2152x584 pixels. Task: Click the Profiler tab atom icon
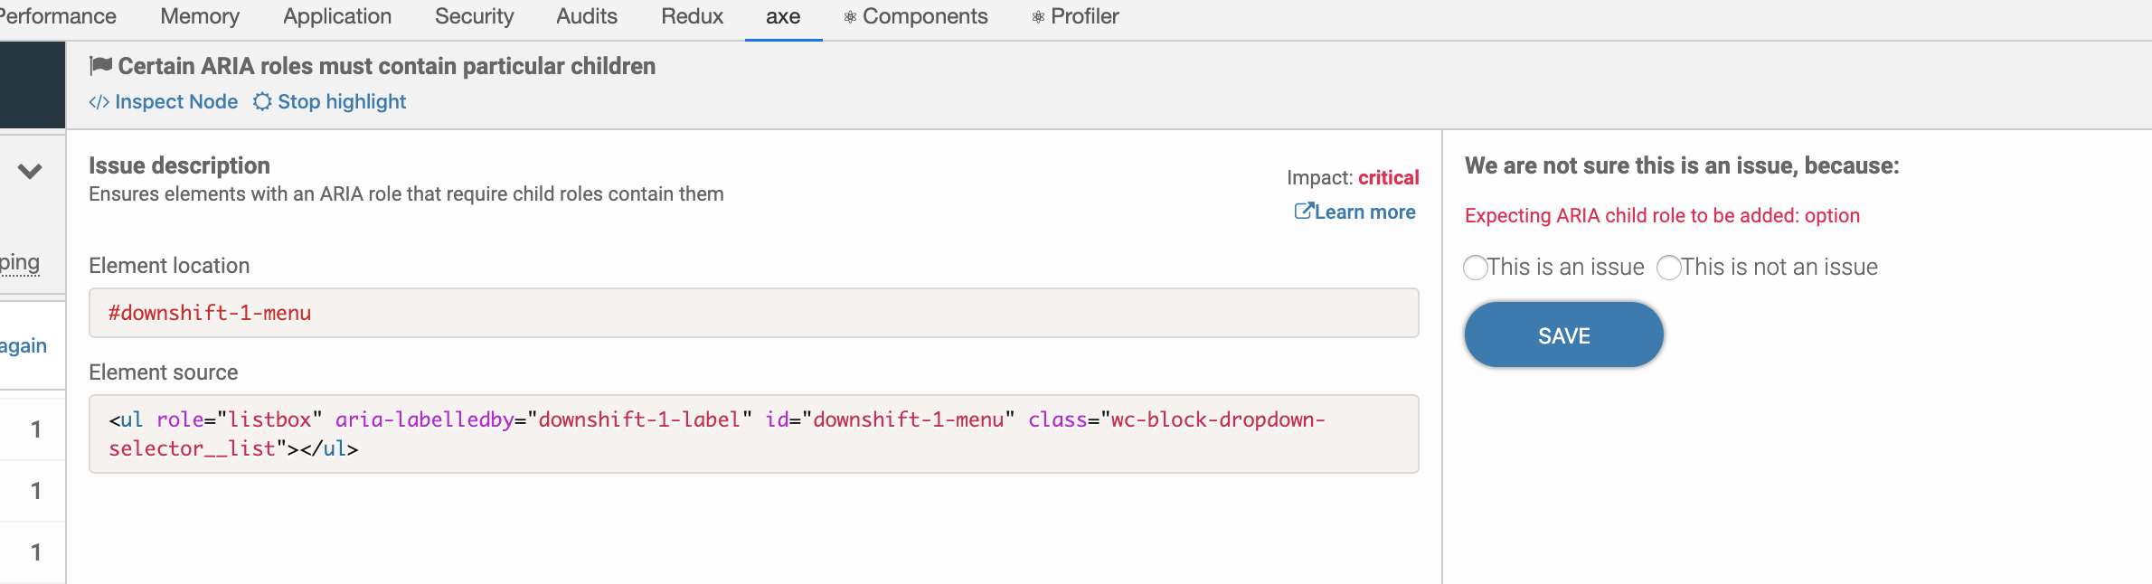tap(1038, 17)
